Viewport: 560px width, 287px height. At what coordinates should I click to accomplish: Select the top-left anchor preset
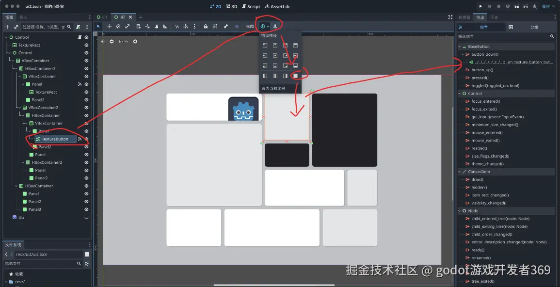coord(265,46)
